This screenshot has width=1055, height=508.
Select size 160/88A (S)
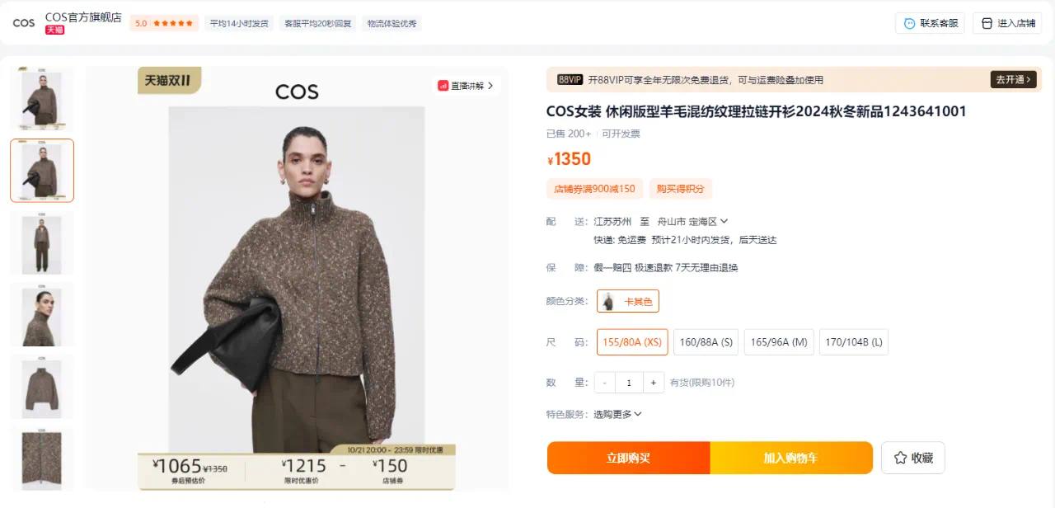(x=706, y=341)
